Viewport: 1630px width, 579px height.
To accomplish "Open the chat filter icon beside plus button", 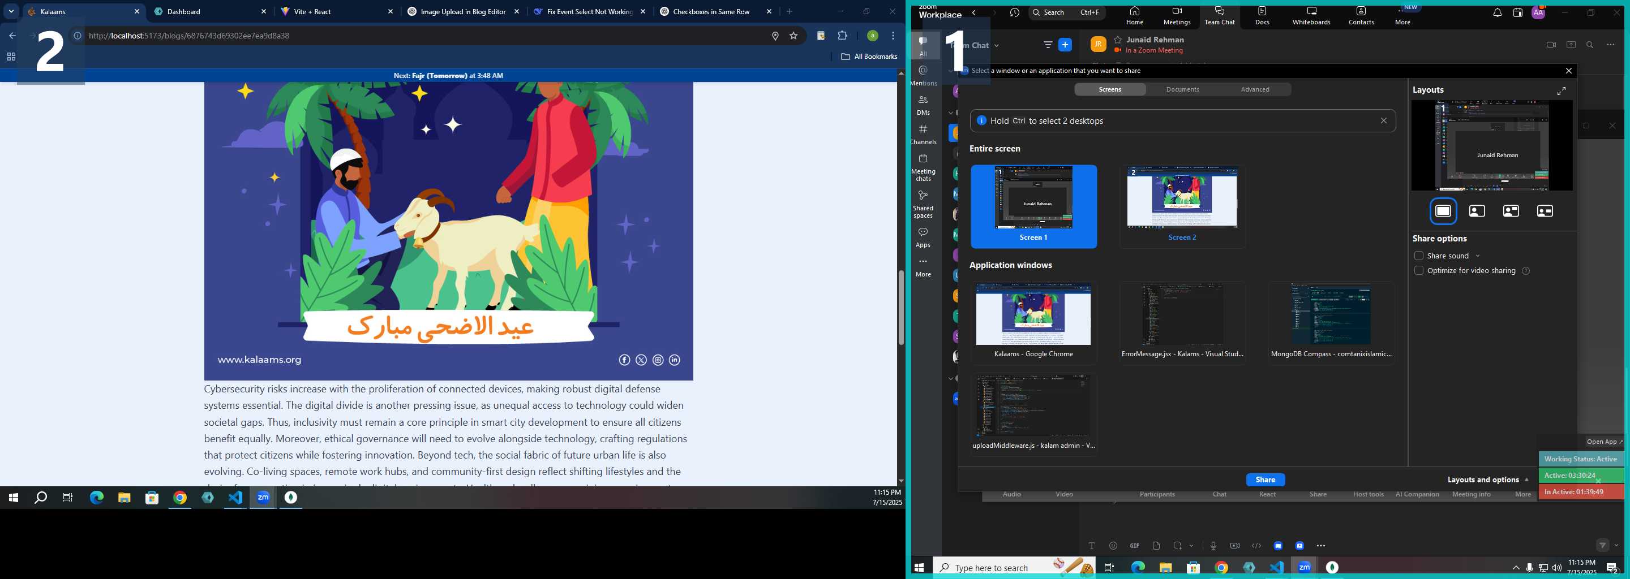I will pos(1048,45).
